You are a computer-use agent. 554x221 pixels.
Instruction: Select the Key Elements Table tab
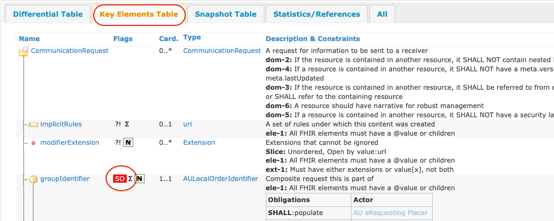139,15
